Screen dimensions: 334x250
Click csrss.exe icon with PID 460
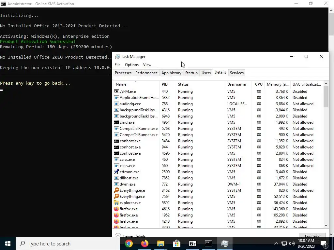pos(116,160)
